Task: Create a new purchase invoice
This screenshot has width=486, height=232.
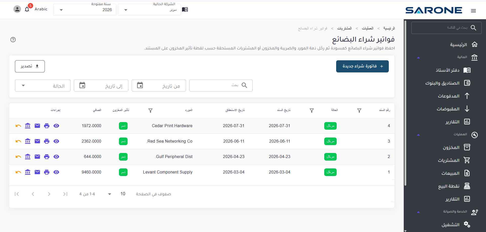Action: click(362, 66)
